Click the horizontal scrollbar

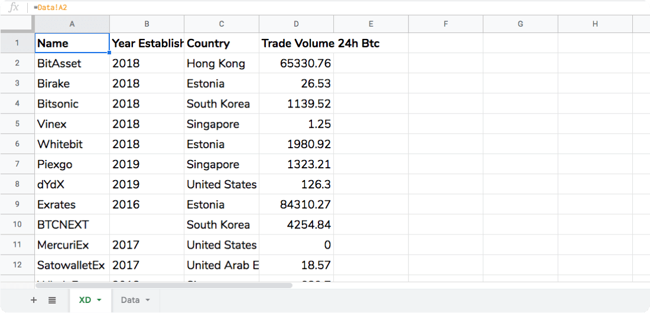pos(164,285)
